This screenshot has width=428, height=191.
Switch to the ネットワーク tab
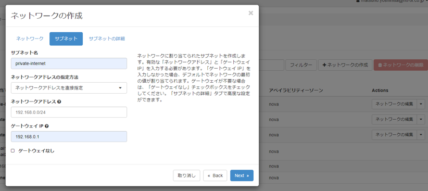(x=30, y=39)
